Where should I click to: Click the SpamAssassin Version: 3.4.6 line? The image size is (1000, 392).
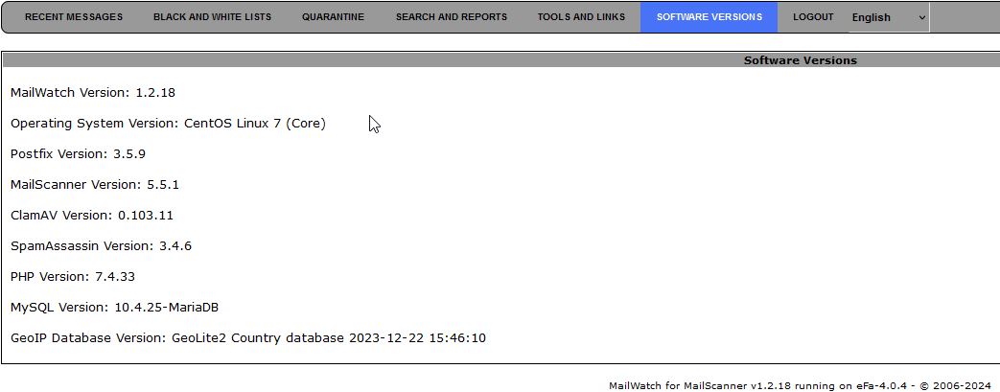point(102,246)
